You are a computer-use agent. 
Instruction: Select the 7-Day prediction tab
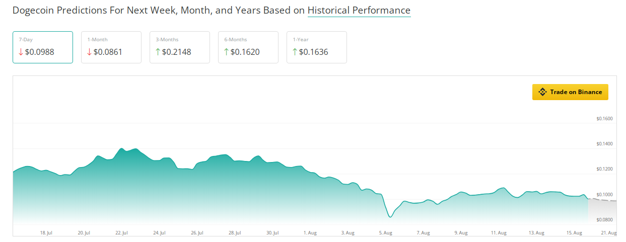pos(43,47)
